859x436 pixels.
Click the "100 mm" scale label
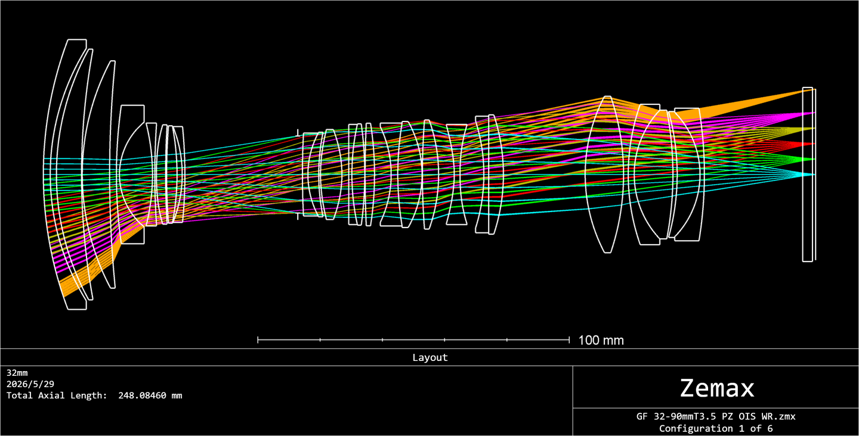[601, 340]
